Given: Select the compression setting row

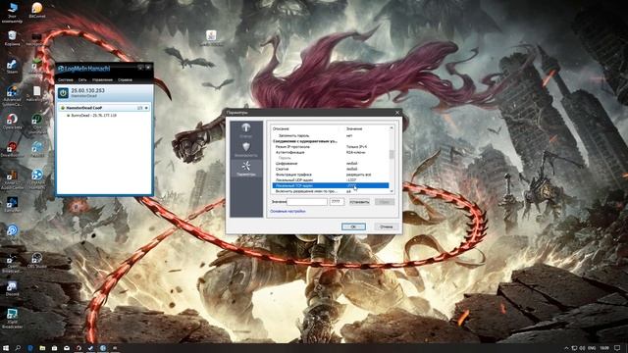Looking at the screenshot, I should pyautogui.click(x=331, y=169).
